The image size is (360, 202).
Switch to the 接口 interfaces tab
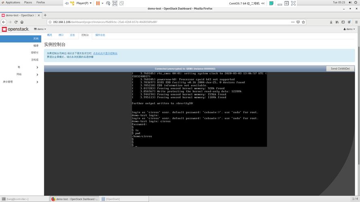[61, 35]
